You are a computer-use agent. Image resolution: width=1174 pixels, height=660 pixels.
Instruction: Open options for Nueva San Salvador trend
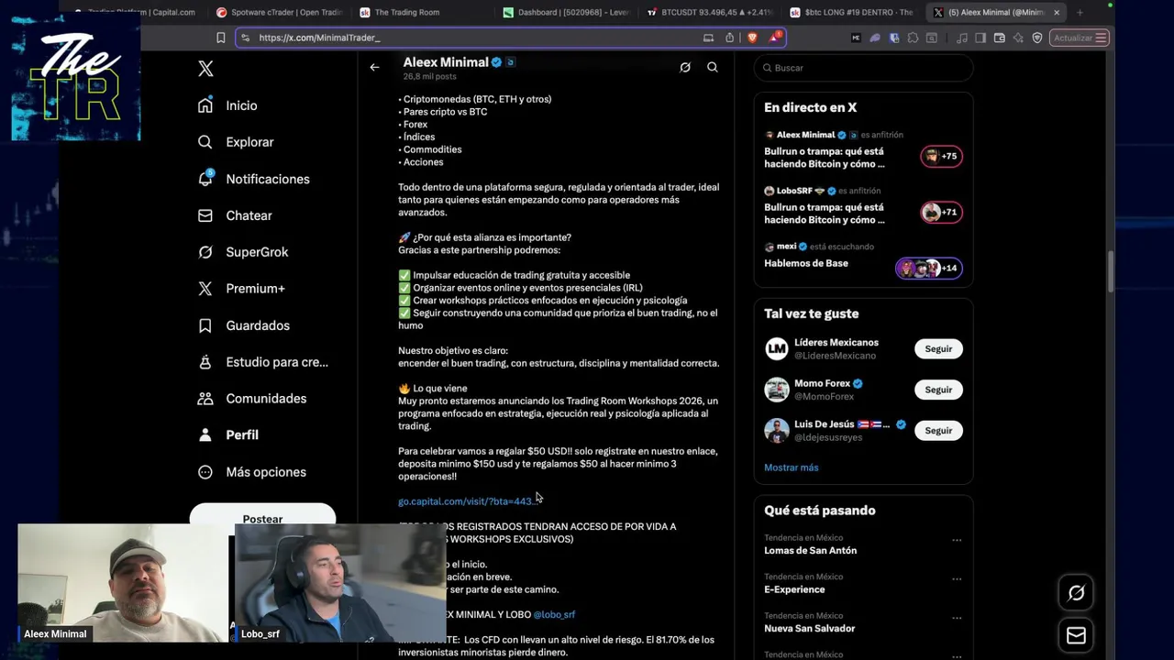pos(957,617)
